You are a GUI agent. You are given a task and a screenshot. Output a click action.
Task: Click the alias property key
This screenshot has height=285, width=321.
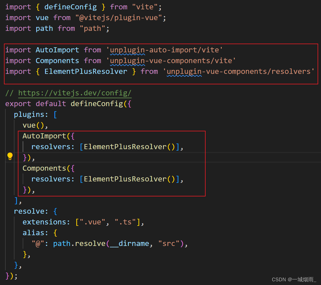coord(33,233)
